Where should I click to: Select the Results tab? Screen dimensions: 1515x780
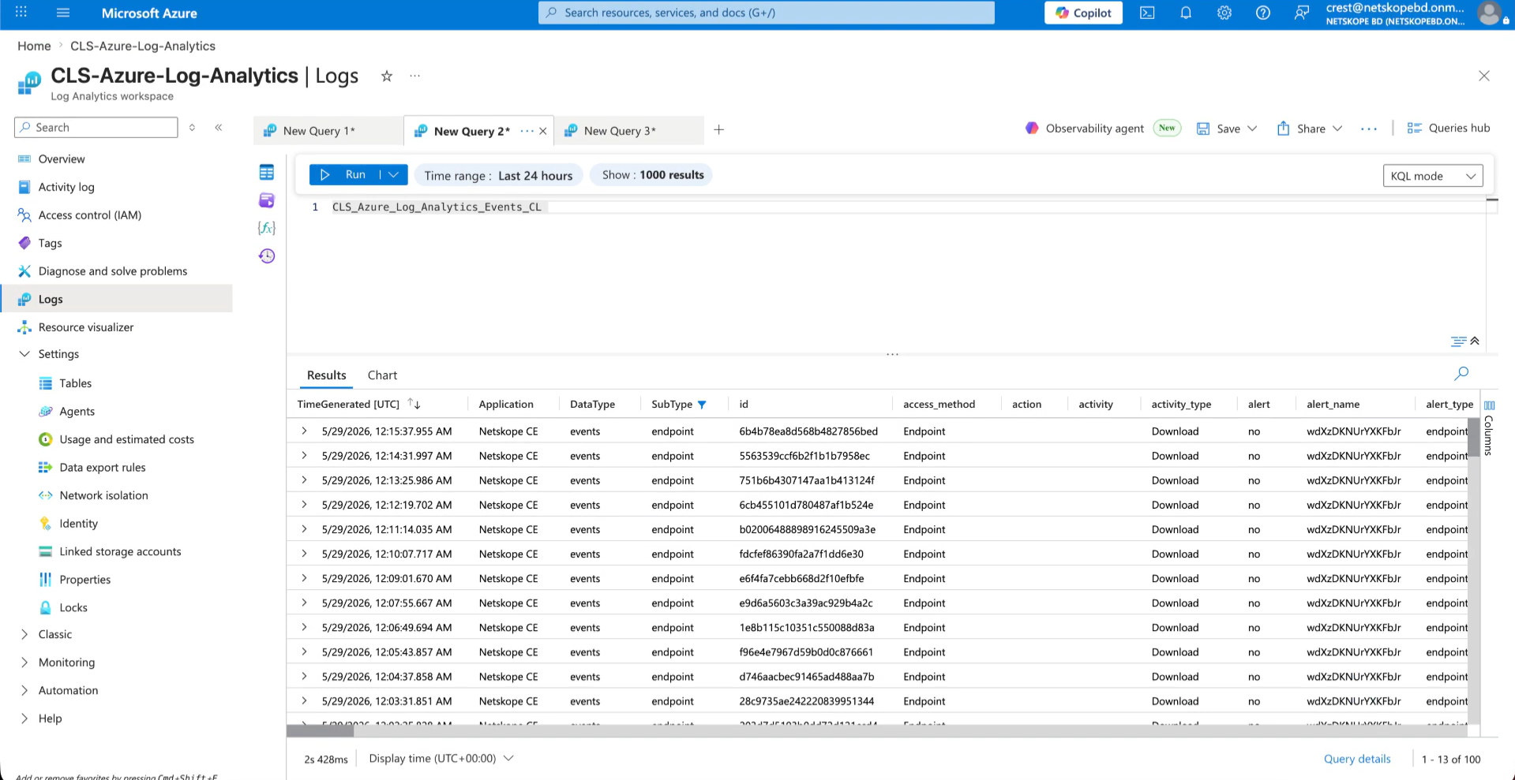point(326,375)
